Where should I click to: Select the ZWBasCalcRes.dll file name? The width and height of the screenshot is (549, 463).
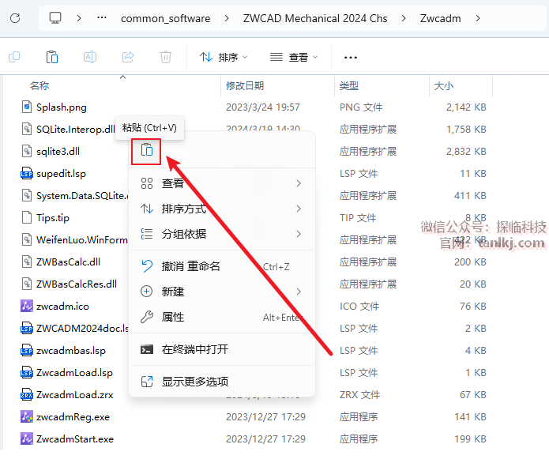(77, 284)
